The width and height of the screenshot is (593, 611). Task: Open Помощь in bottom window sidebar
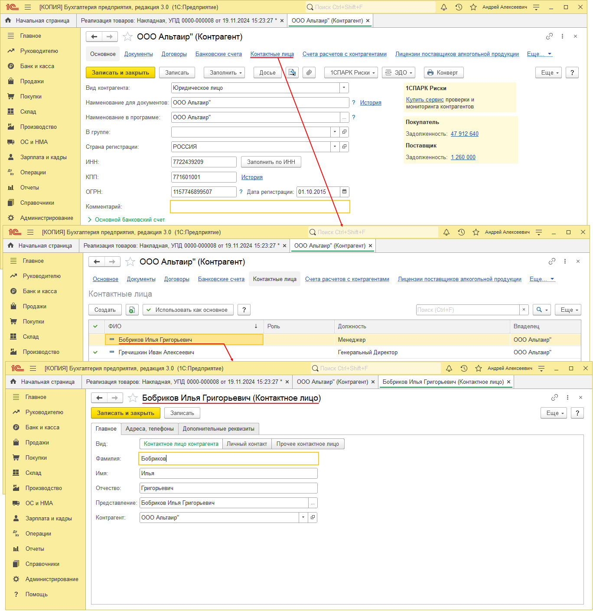point(36,595)
